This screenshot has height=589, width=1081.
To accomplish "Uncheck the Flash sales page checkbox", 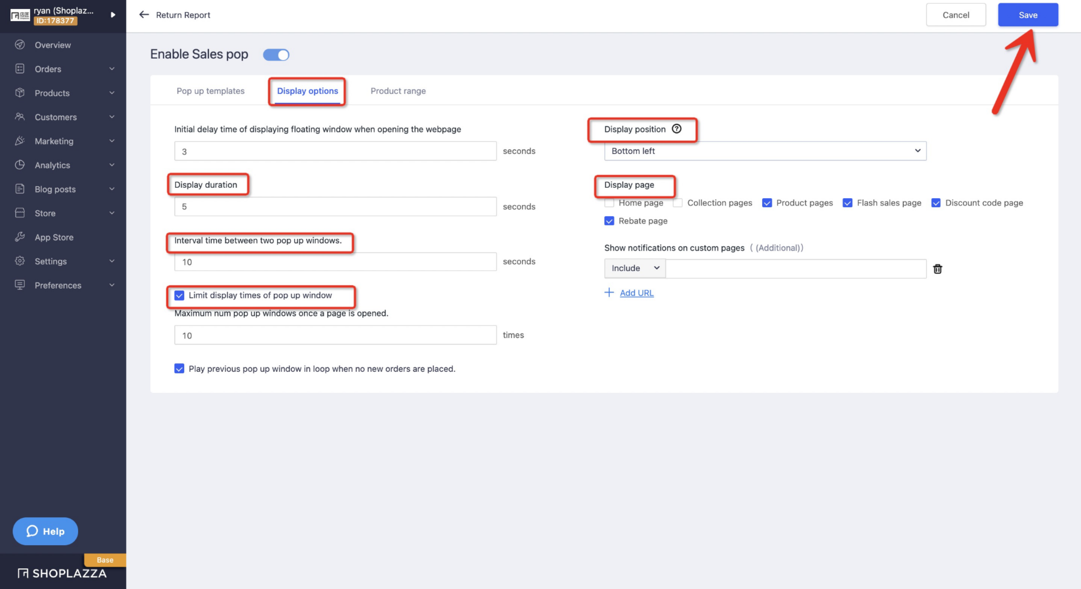I will [847, 203].
